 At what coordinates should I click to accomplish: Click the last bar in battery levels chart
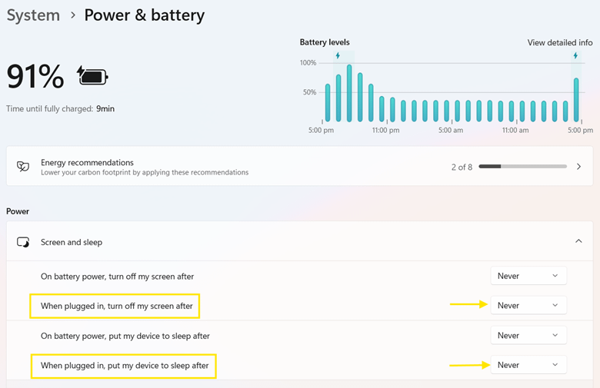click(x=576, y=100)
